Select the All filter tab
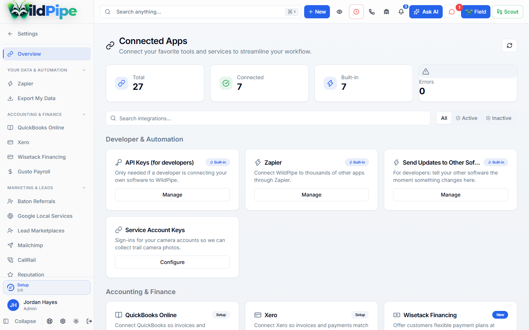 coord(444,118)
